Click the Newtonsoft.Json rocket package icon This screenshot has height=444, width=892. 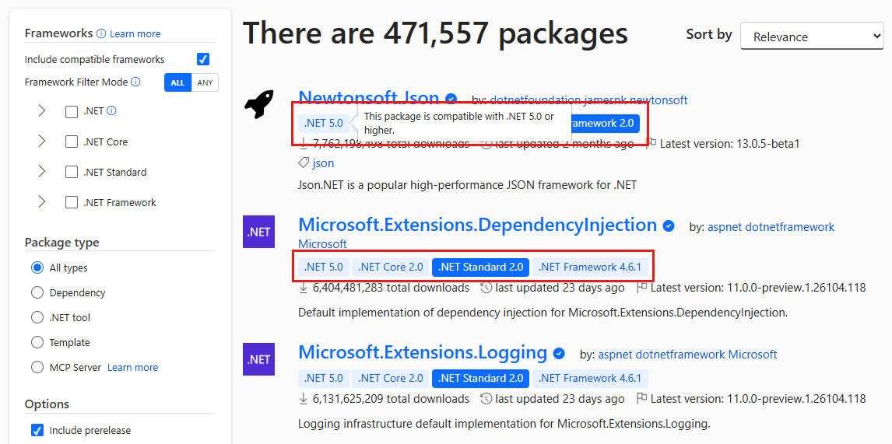click(x=259, y=104)
